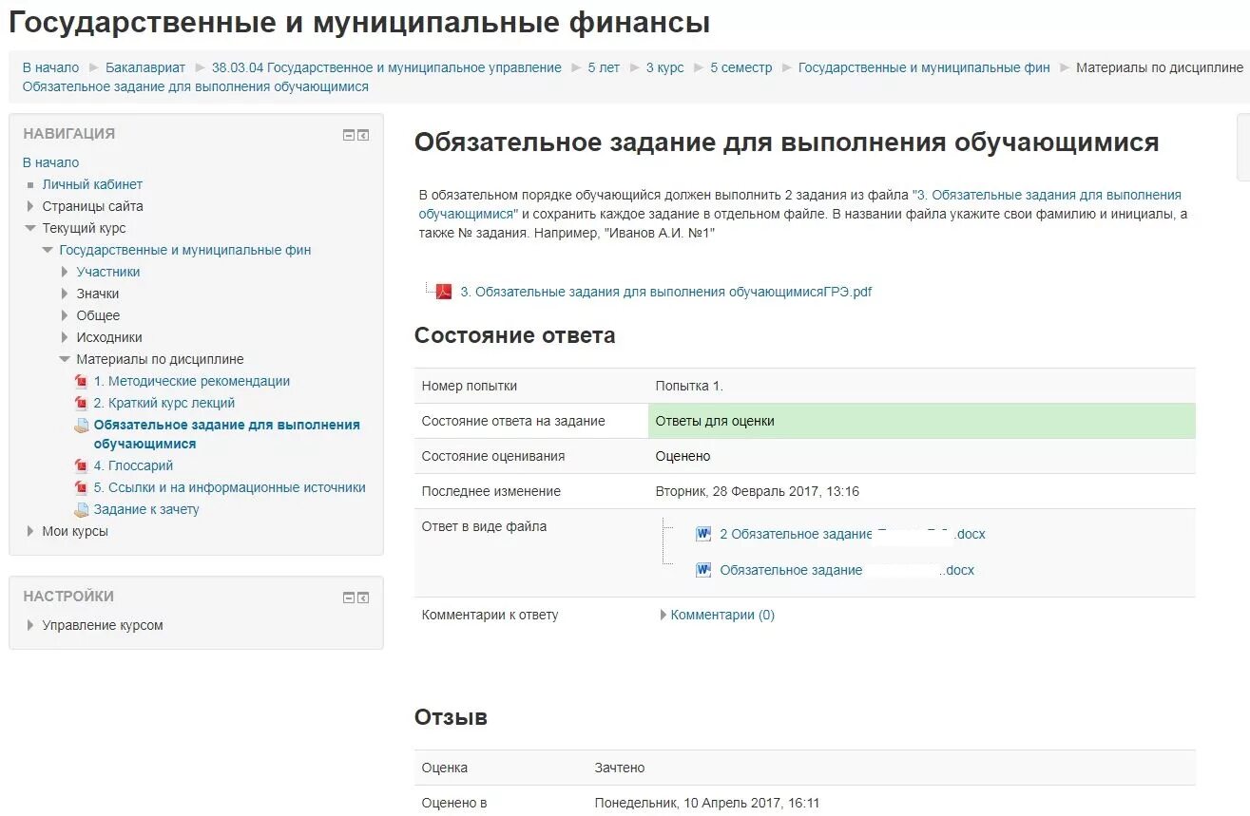
Task: Open '5 лет' breadcrumb link
Action: click(x=604, y=67)
